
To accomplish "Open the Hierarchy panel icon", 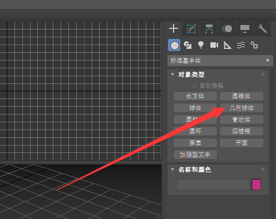I will point(209,29).
